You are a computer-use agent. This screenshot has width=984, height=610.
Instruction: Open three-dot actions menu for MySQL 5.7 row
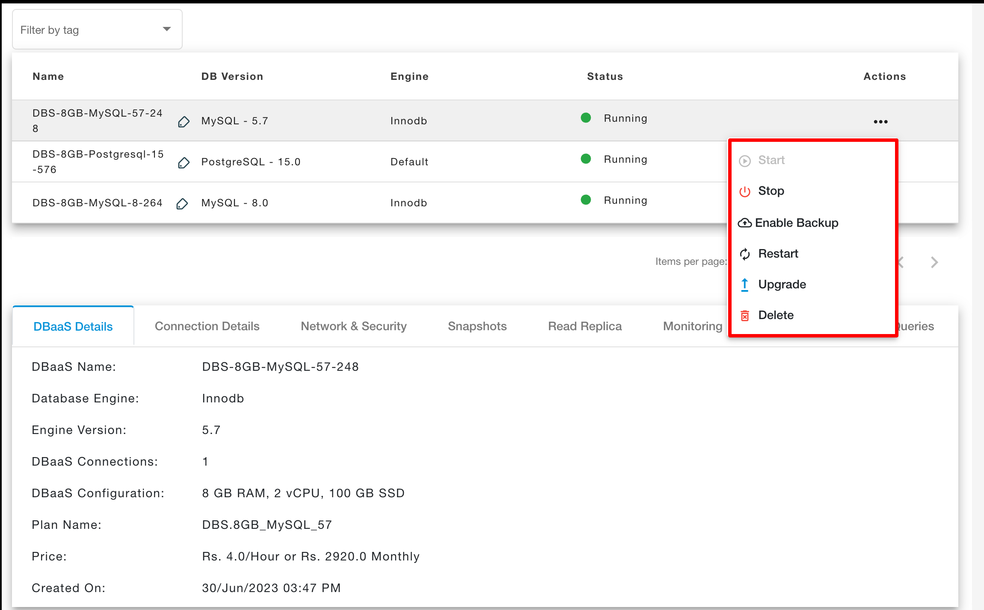point(880,122)
